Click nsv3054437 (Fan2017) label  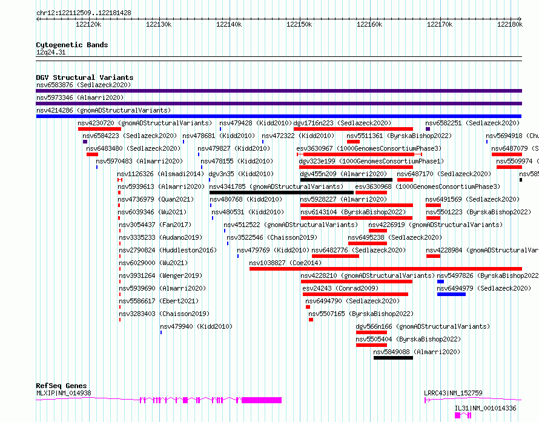(155, 225)
